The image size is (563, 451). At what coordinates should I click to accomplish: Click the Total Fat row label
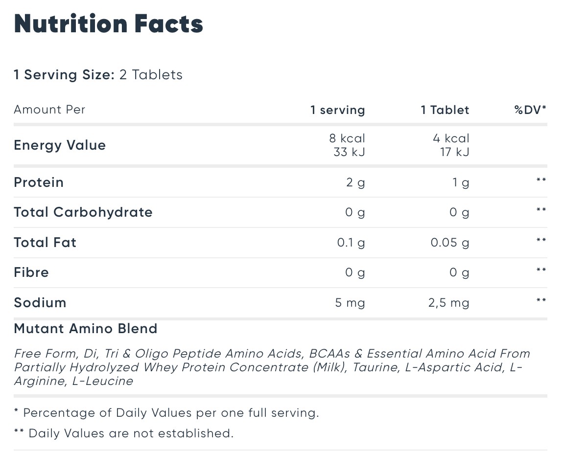point(45,243)
